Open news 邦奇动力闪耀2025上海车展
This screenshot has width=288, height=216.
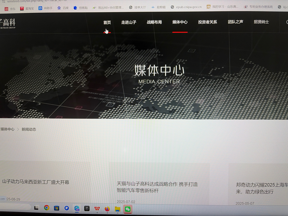coord(262,188)
